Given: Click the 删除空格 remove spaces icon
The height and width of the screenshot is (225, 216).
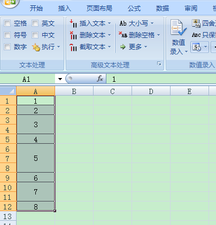Looking at the screenshot, I should (x=123, y=35).
